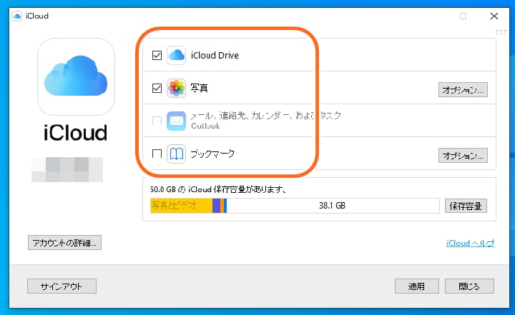Click the disabled maximize window button

click(463, 16)
